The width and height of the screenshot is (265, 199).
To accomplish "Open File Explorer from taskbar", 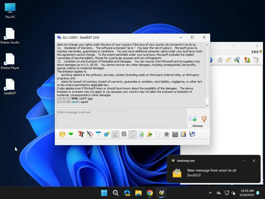I will 138,193.
